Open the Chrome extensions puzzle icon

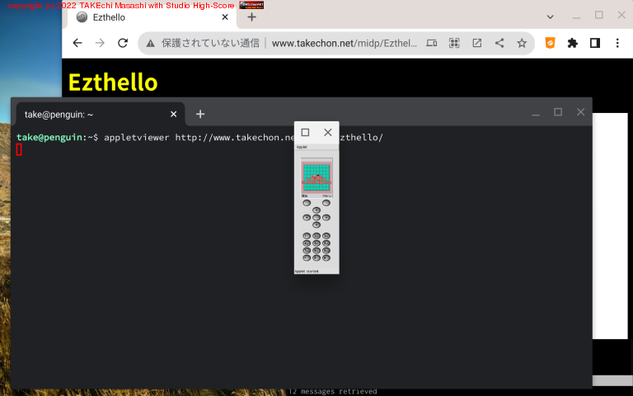tap(573, 44)
